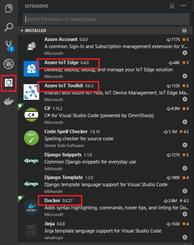The width and height of the screenshot is (194, 245).
Task: Click the wholroyd publisher name
Action: 53,238
